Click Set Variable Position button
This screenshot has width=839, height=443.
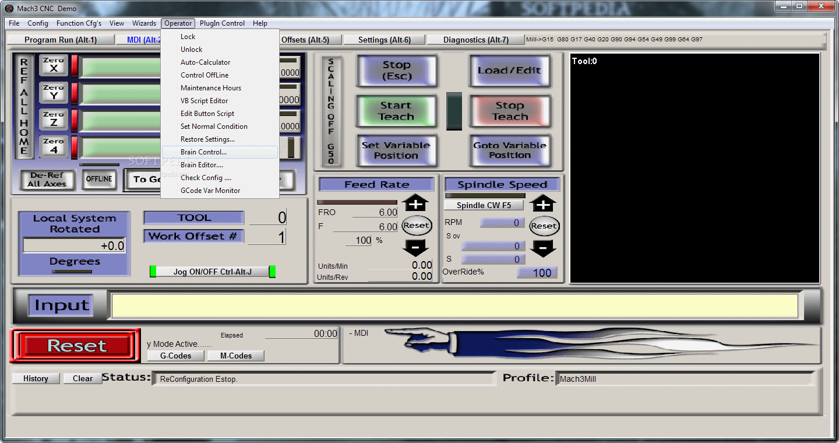(x=396, y=150)
